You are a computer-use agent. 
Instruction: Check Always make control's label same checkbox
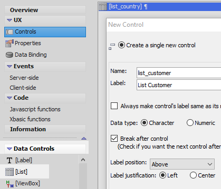coord(114,106)
